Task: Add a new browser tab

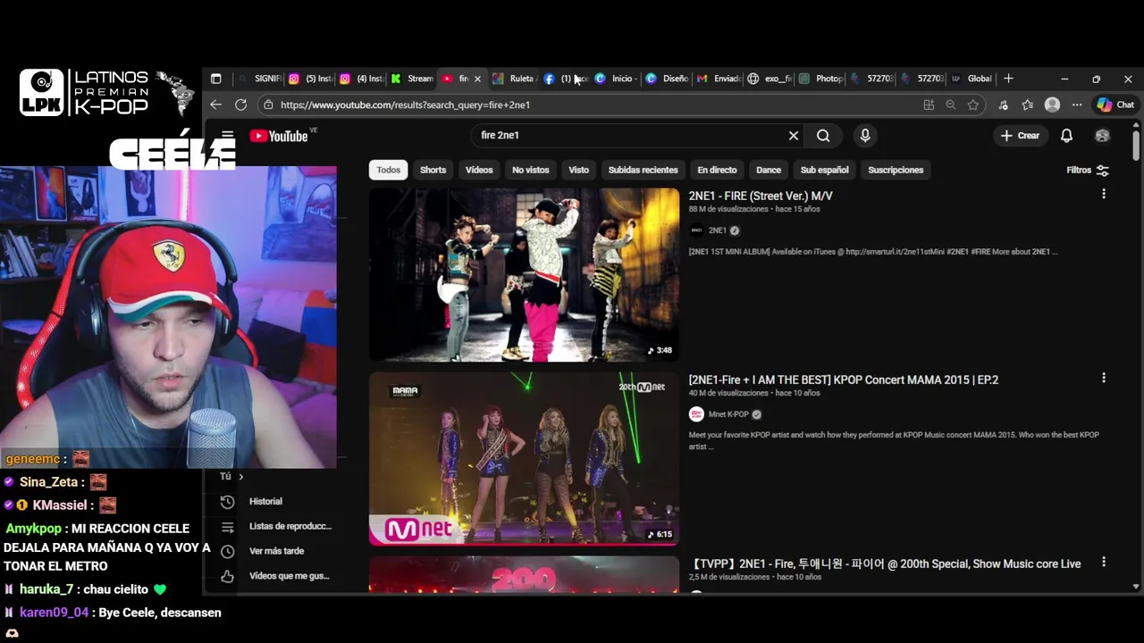Action: pyautogui.click(x=1008, y=79)
